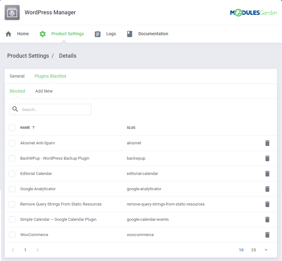This screenshot has height=261, width=282.
Task: Open the Home menu item
Action: pos(23,34)
